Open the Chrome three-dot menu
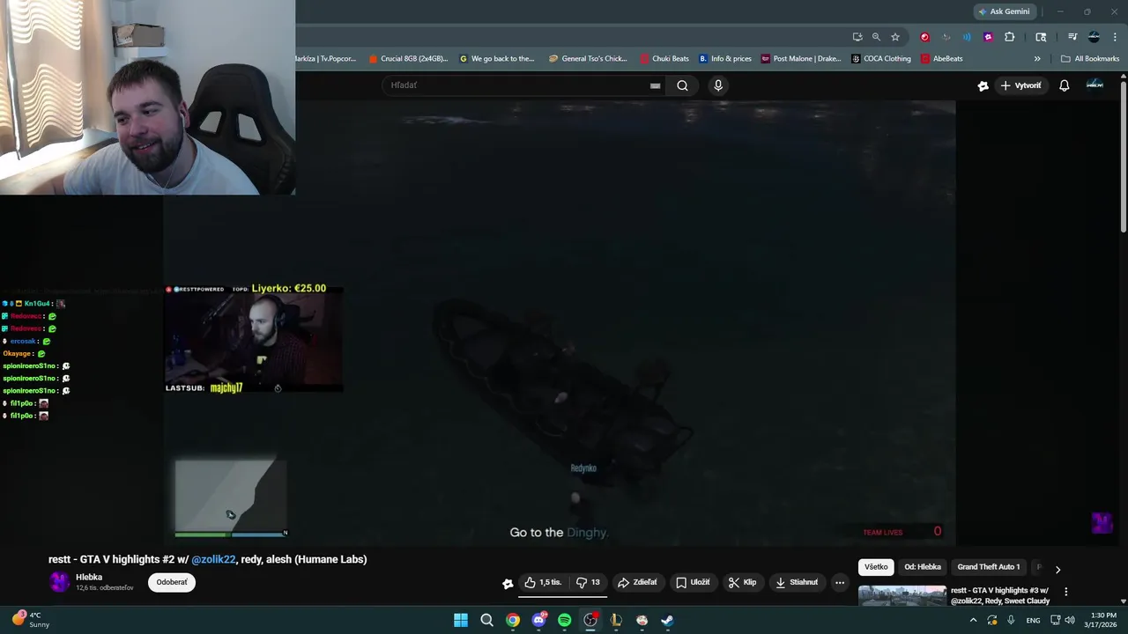This screenshot has width=1128, height=634. [x=1115, y=37]
